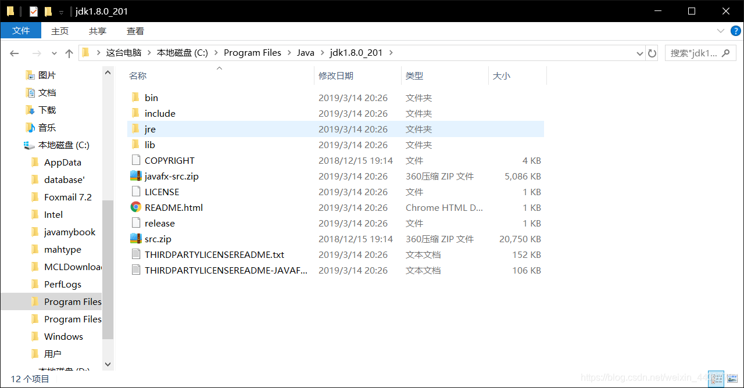Screen dimensions: 744x388
Task: Open the 共享 ribbon tab
Action: pos(98,31)
